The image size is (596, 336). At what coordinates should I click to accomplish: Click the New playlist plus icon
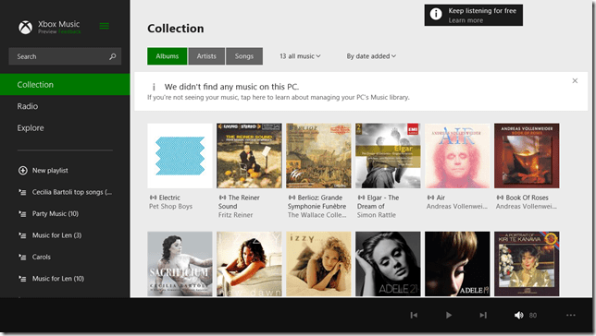[x=23, y=171]
